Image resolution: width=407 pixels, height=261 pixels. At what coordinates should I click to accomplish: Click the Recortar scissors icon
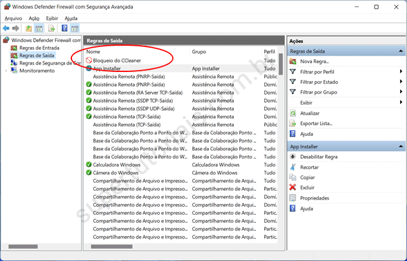tap(293, 167)
